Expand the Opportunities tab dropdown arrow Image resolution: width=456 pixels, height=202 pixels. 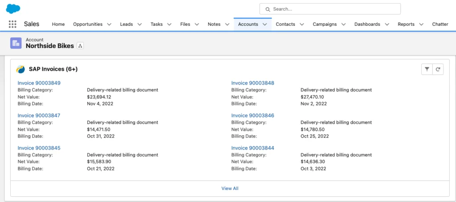click(110, 24)
